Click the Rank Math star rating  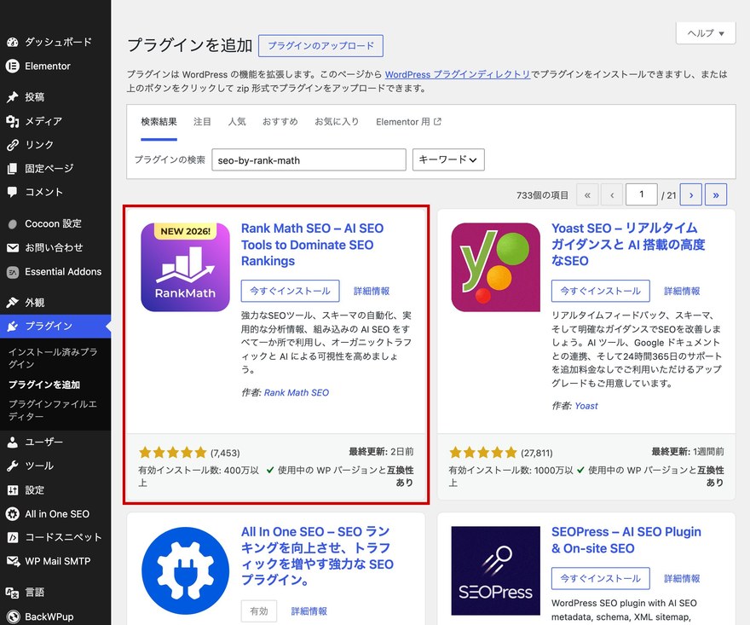coord(173,452)
